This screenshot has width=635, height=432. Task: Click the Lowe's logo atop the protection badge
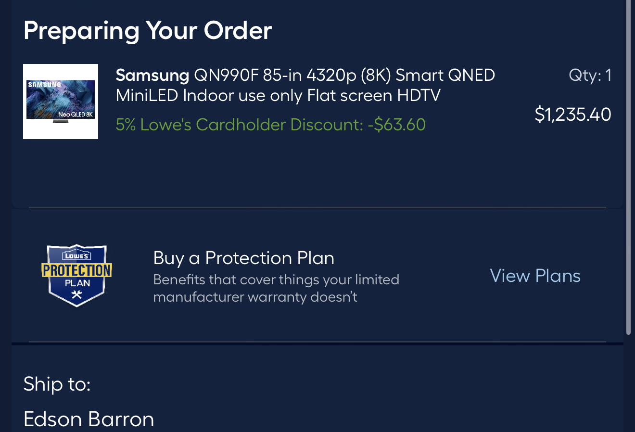point(77,255)
